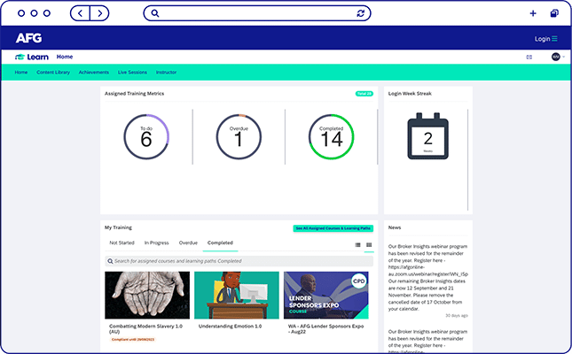
Task: Go to the Achievements menu item
Action: tap(94, 72)
